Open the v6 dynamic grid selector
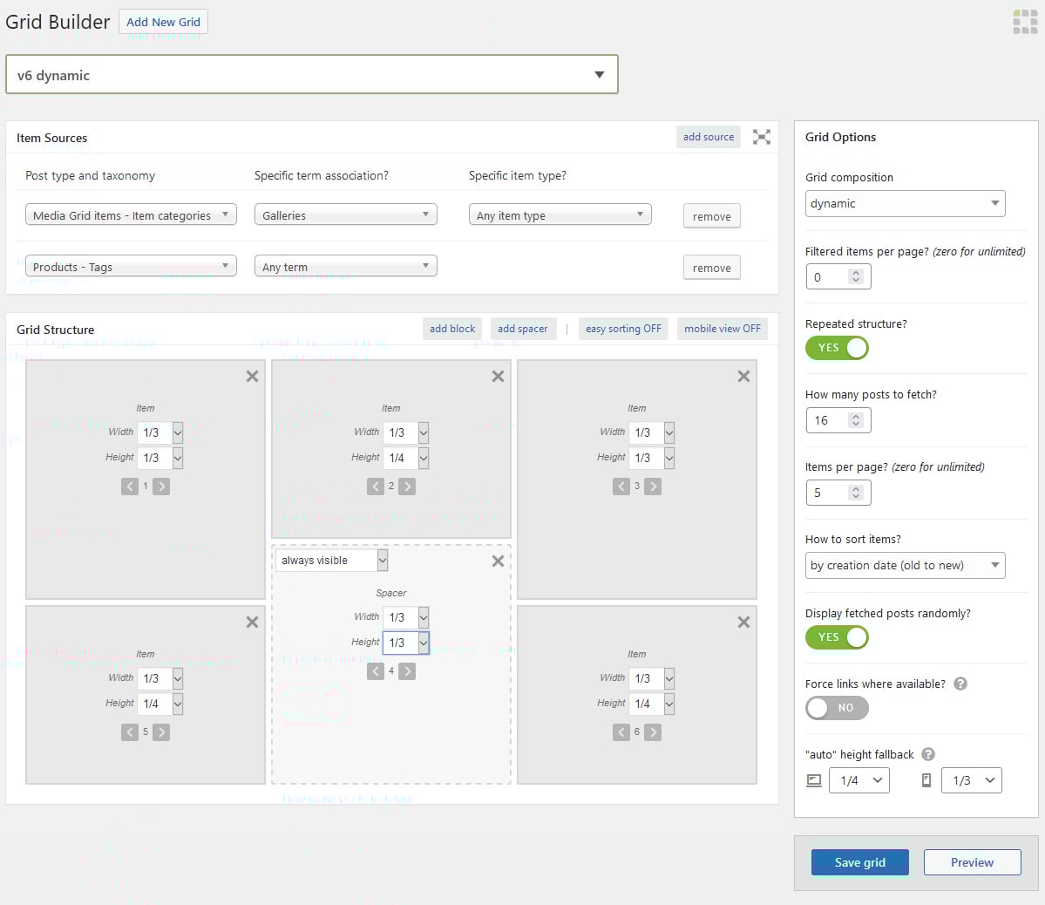The height and width of the screenshot is (905, 1045). point(311,75)
